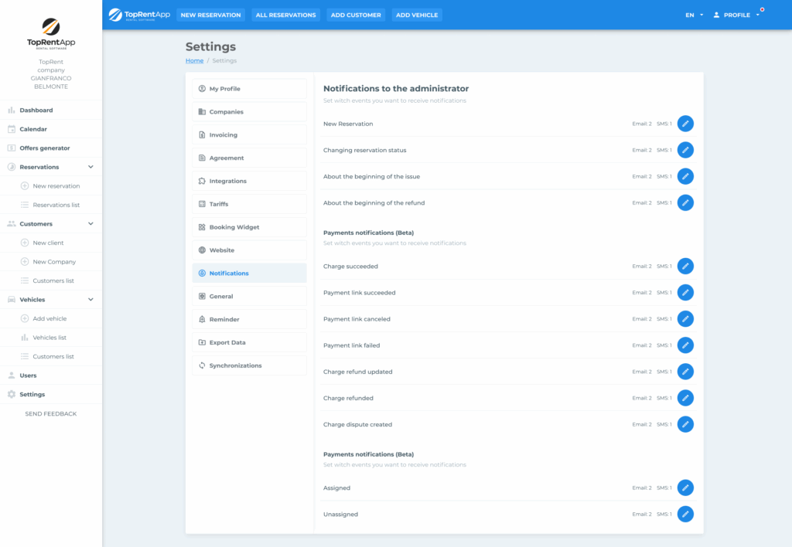The width and height of the screenshot is (792, 547).
Task: Open the EN language dropdown
Action: (x=694, y=15)
